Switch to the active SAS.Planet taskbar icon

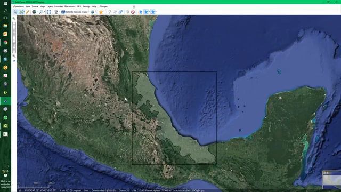point(5,101)
